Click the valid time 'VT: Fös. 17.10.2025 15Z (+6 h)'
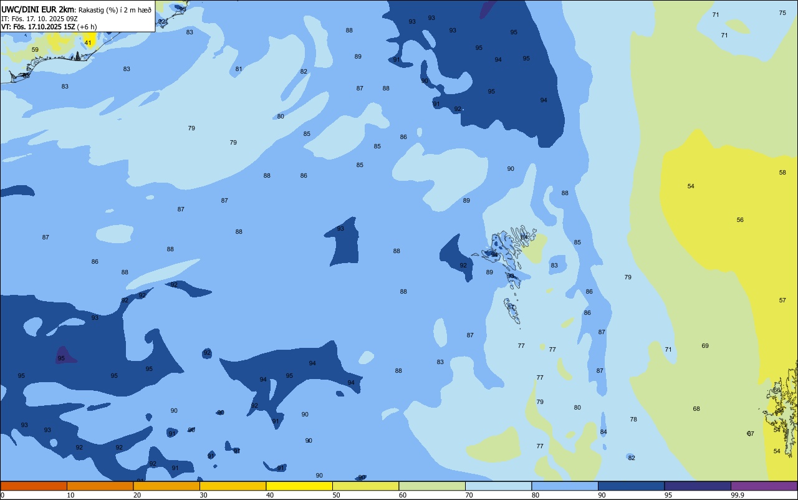The image size is (798, 500). tap(49, 27)
